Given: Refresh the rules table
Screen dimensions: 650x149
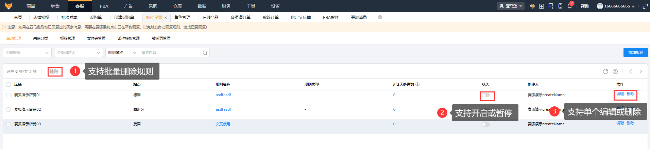Looking at the screenshot, I should [x=605, y=71].
